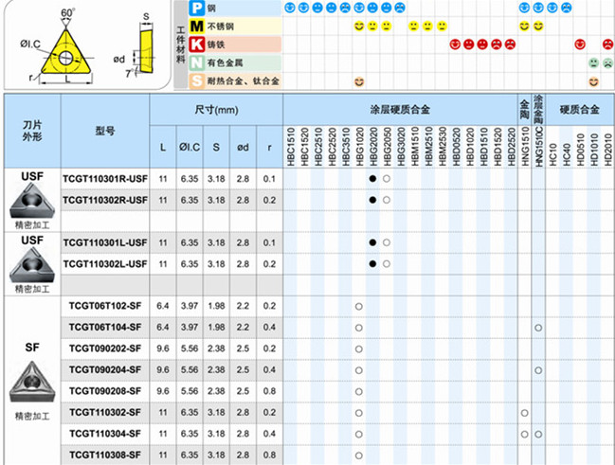Click the 尺寸(mm) column header
The height and width of the screenshot is (465, 615).
pos(216,110)
